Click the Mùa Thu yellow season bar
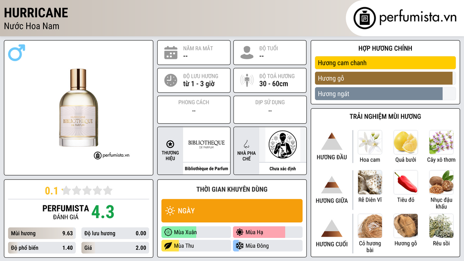The image size is (464, 261). [x=196, y=246]
